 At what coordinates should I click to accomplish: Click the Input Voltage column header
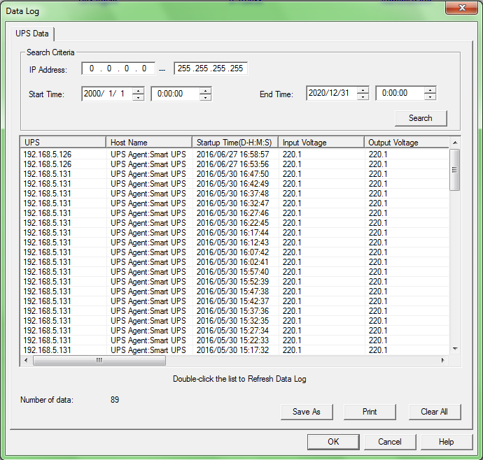[321, 143]
